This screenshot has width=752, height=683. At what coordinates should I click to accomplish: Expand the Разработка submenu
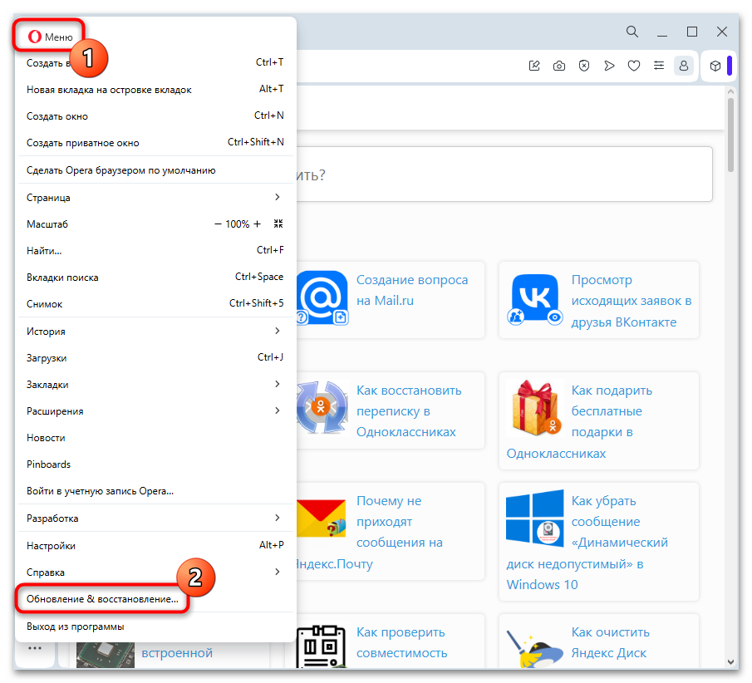[x=155, y=518]
